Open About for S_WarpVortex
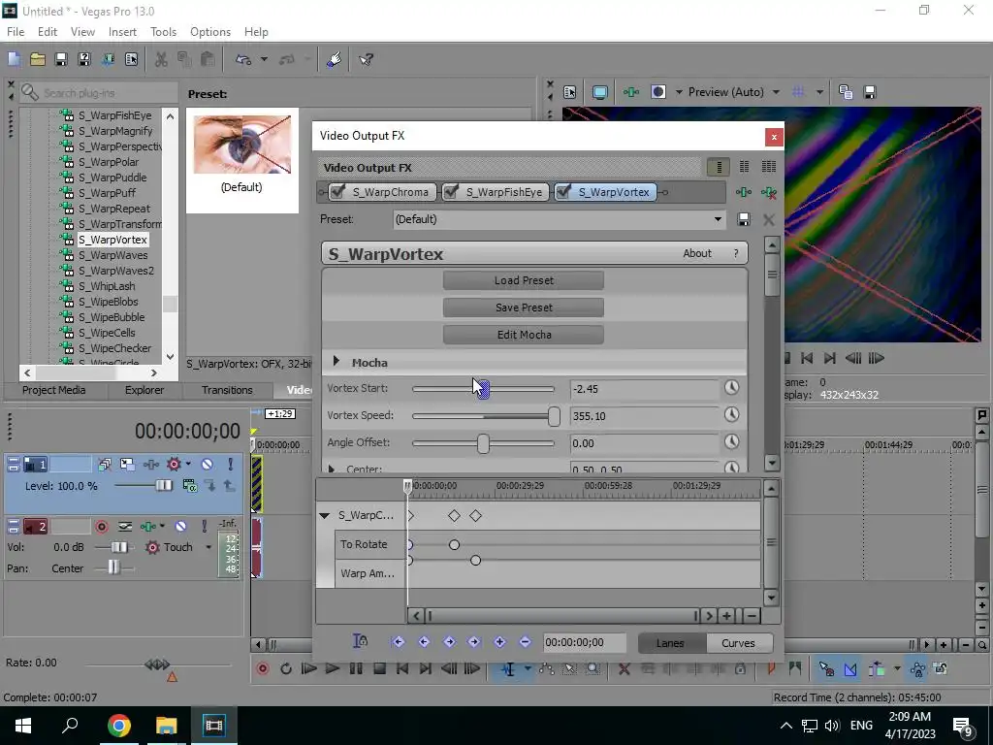Viewport: 993px width, 745px height. click(697, 253)
